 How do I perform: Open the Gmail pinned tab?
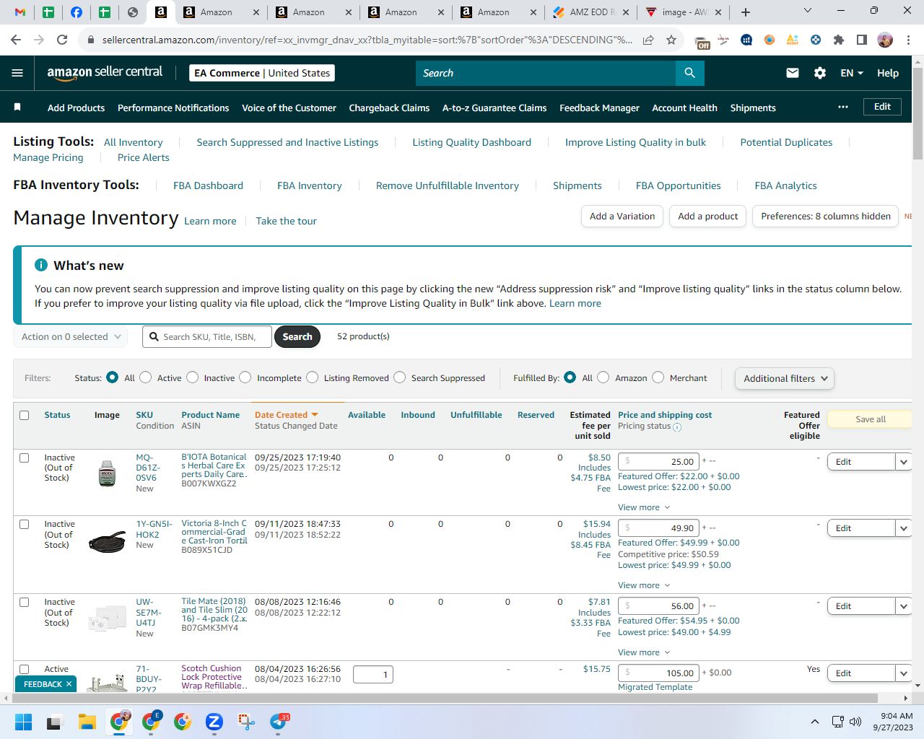click(20, 12)
